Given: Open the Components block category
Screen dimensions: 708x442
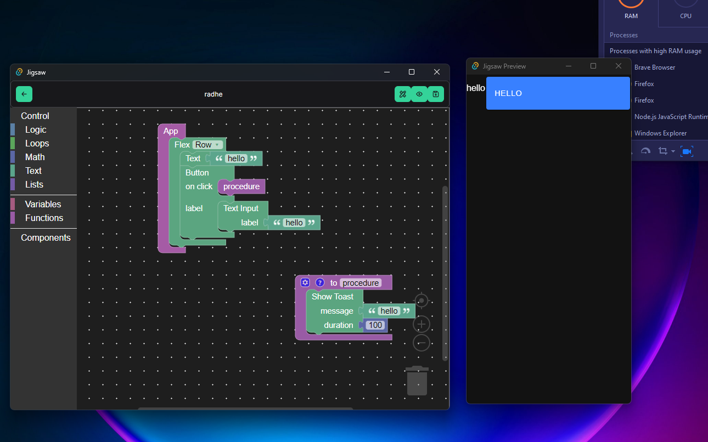Looking at the screenshot, I should coord(46,238).
